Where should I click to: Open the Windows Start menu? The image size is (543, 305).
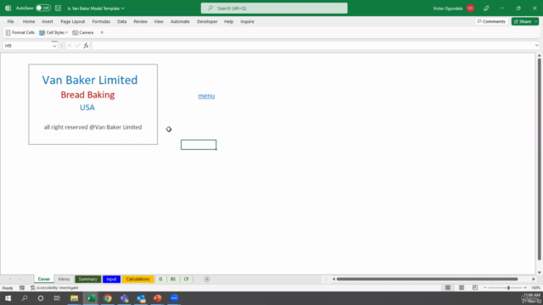pyautogui.click(x=8, y=298)
